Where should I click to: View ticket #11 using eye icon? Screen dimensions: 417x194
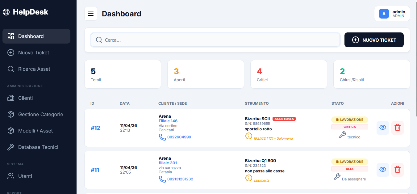point(382,170)
